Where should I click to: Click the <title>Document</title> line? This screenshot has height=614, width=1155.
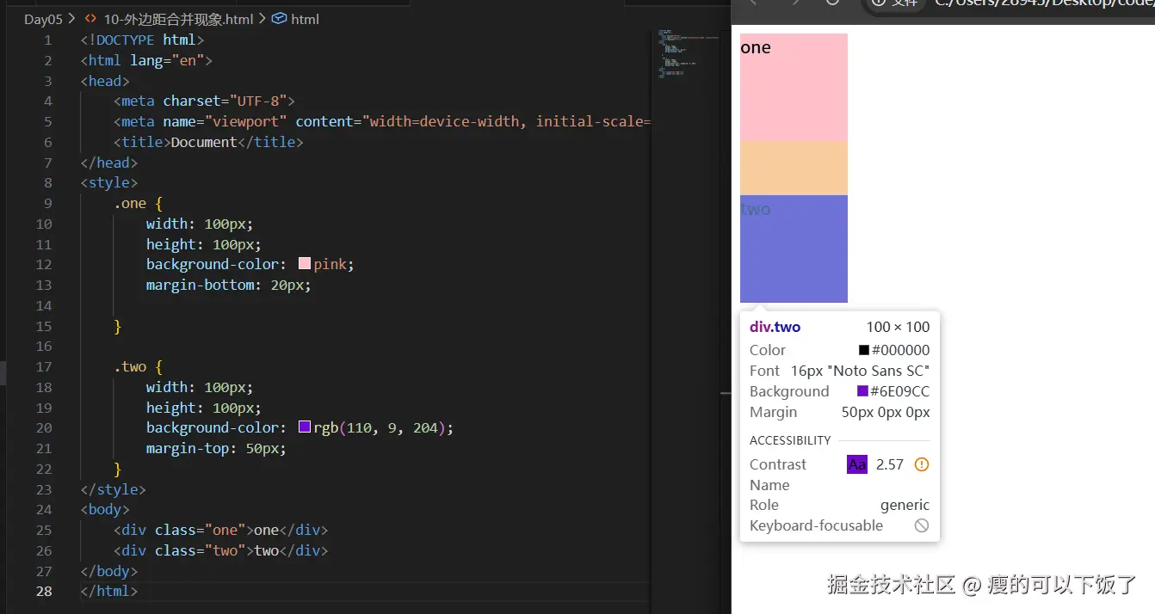coord(208,142)
